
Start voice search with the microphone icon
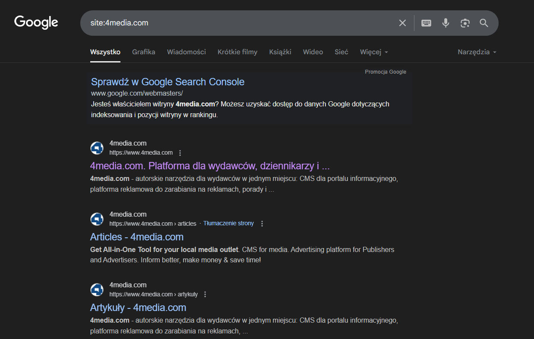tap(446, 23)
